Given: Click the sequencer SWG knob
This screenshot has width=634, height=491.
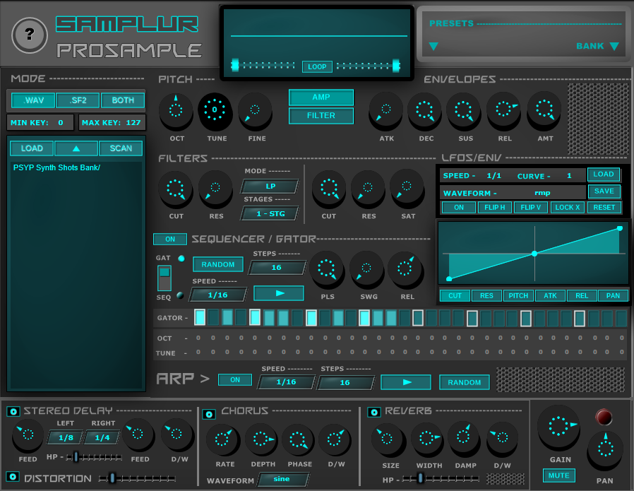Looking at the screenshot, I should pos(366,268).
